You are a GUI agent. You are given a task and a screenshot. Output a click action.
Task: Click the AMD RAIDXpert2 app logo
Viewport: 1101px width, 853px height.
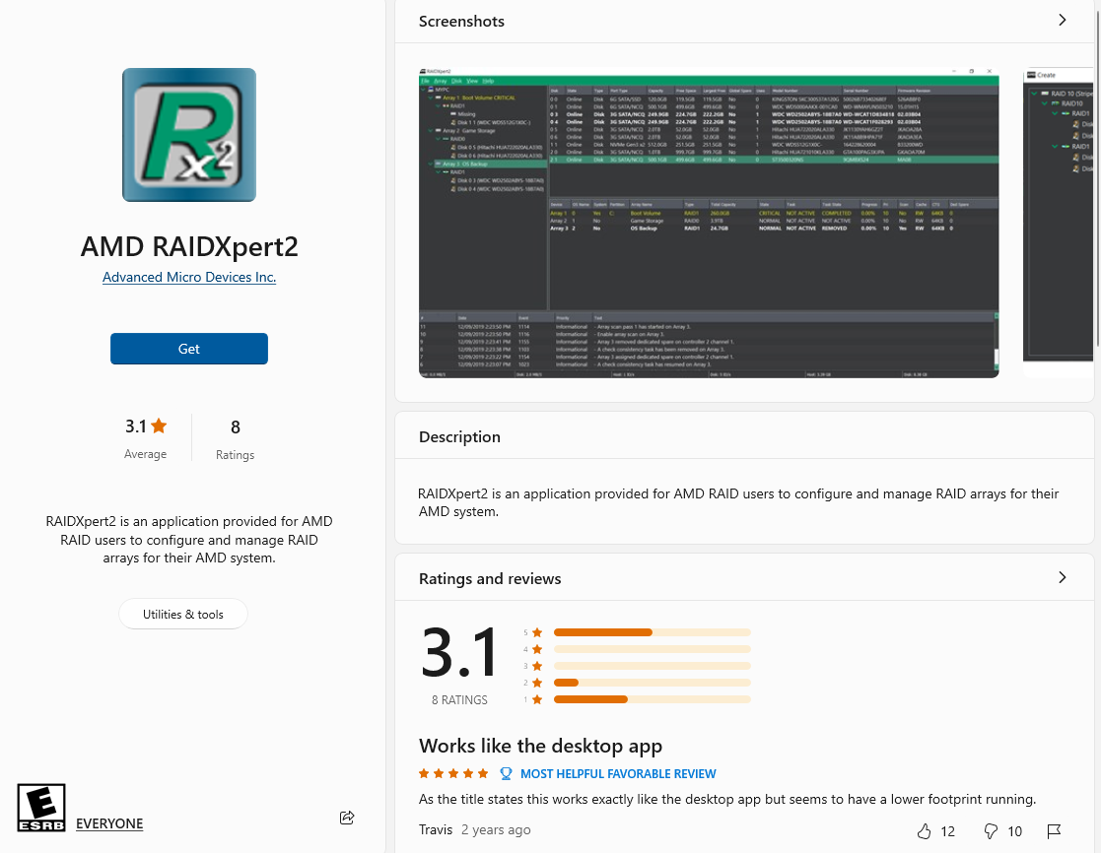pyautogui.click(x=189, y=135)
